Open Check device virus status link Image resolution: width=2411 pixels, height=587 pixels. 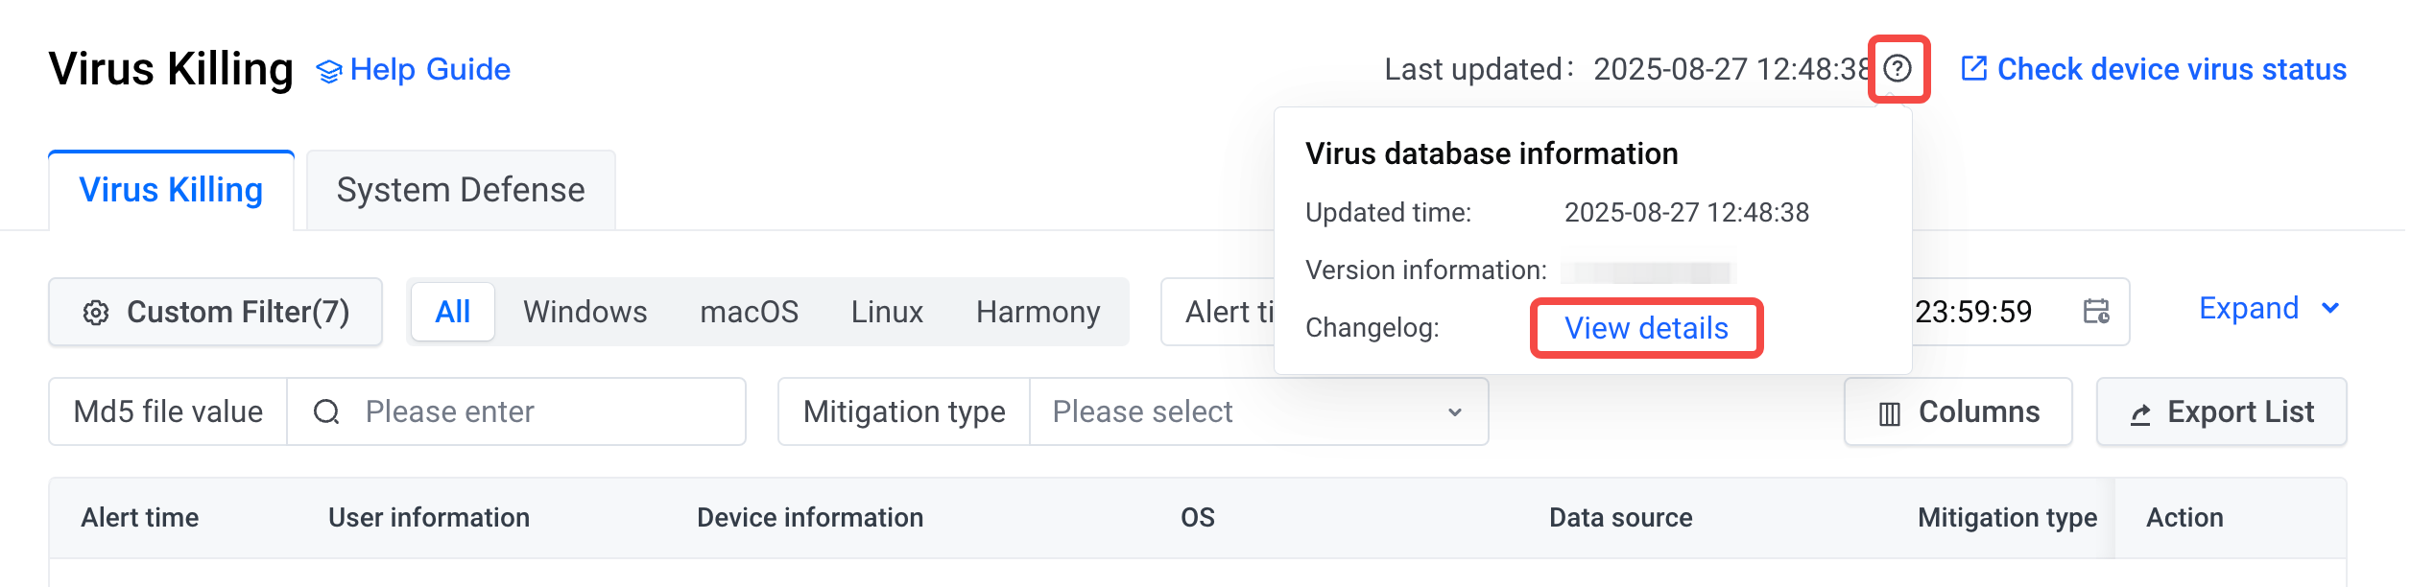pyautogui.click(x=2171, y=69)
